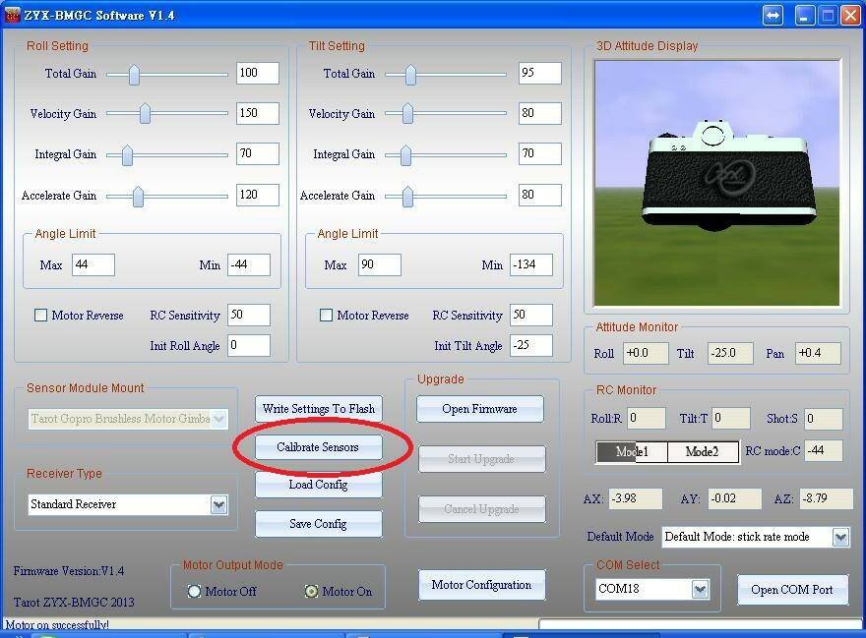Switch RC monitor to Mode2
866x638 pixels.
click(703, 451)
